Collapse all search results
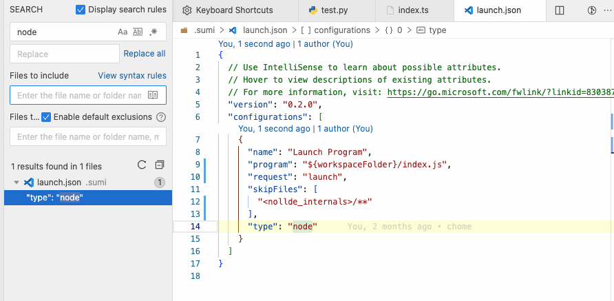Viewport: 614px width, 301px height. 160,165
